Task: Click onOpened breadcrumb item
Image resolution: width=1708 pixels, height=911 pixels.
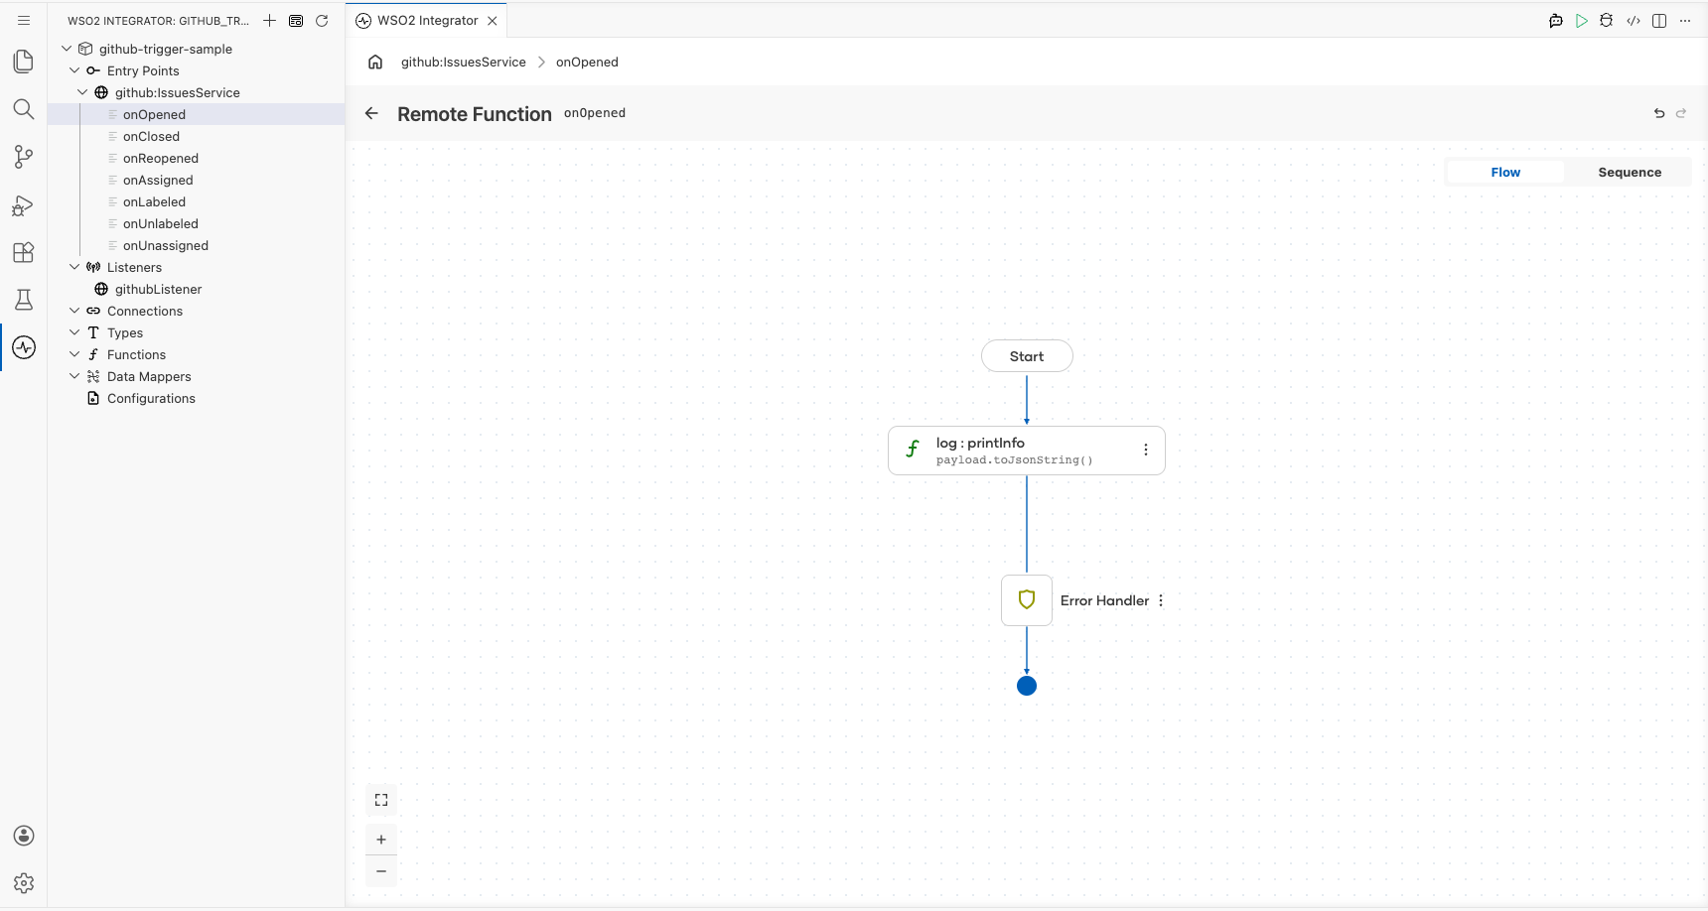Action: coord(587,62)
